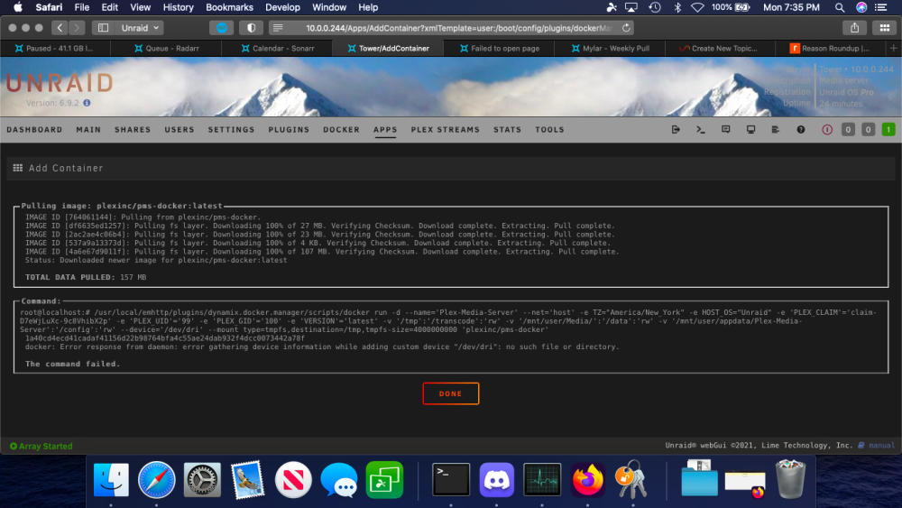Switch to the Docker tab
Screen dimensions: 902x508
coord(341,130)
